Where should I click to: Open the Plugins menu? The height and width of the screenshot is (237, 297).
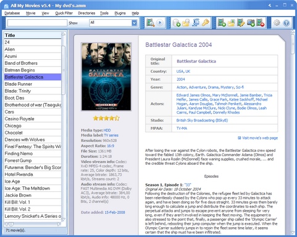tap(120, 13)
